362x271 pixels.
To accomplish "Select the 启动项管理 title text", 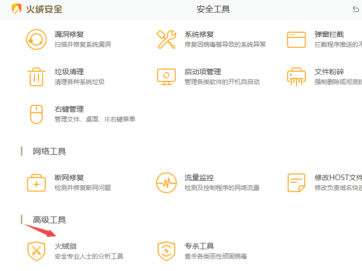I will (203, 72).
